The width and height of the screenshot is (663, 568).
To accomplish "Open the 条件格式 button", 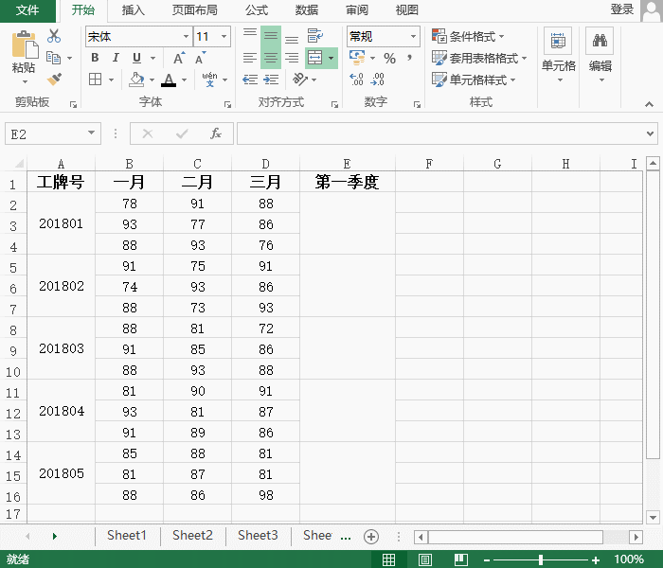I will tap(469, 37).
